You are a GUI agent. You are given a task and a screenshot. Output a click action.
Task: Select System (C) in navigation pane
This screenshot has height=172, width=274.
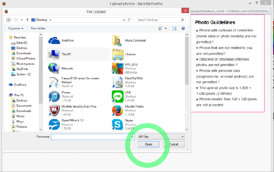[21, 74]
